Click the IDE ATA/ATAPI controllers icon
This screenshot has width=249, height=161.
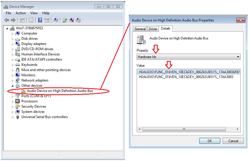click(17, 60)
